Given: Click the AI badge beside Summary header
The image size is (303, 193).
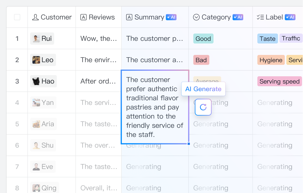Looking at the screenshot, I should click(171, 17).
